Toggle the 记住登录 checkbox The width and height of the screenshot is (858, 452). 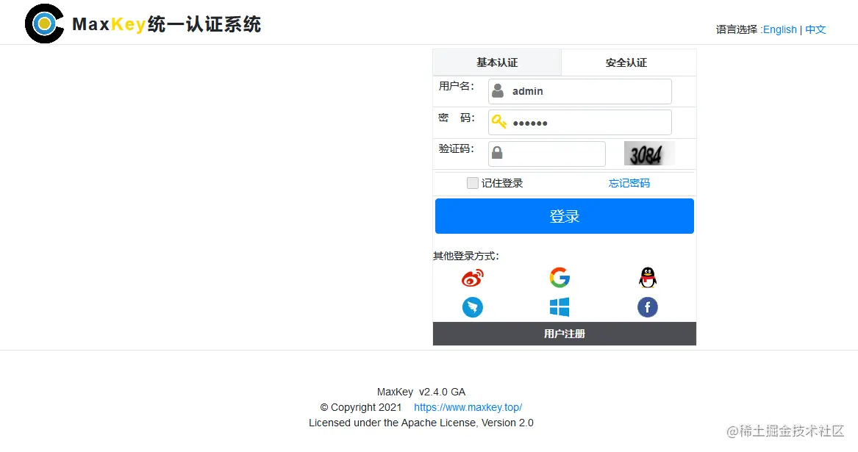472,183
